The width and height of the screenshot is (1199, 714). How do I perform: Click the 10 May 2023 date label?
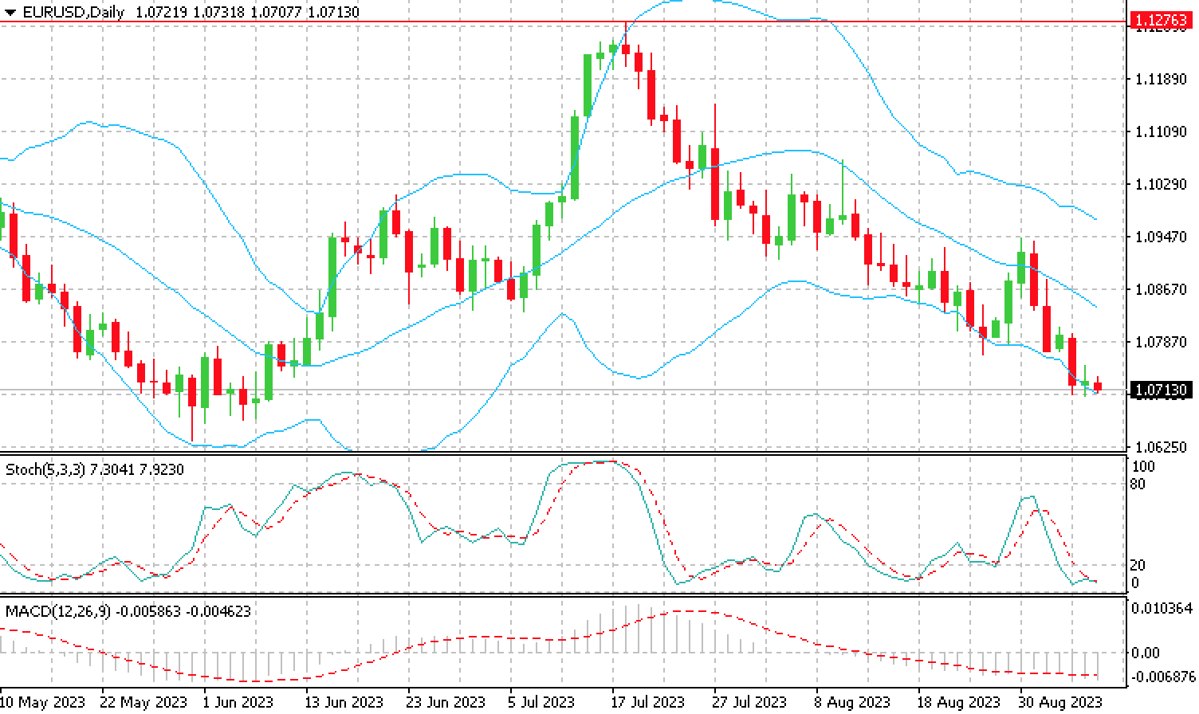click(43, 702)
